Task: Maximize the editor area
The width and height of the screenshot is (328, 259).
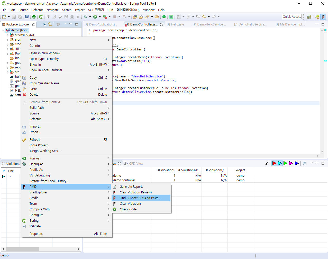Action: [x=323, y=24]
